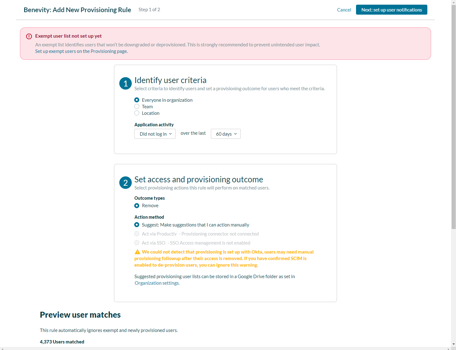Open the Did not log in dropdown
456x350 pixels.
pos(155,134)
